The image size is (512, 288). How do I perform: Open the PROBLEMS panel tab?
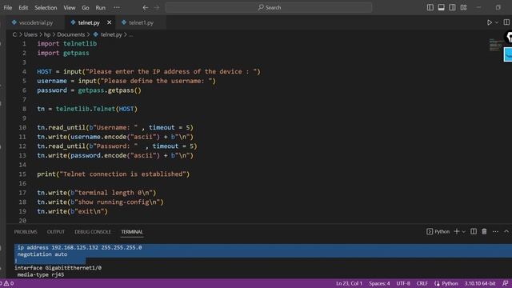coord(26,232)
